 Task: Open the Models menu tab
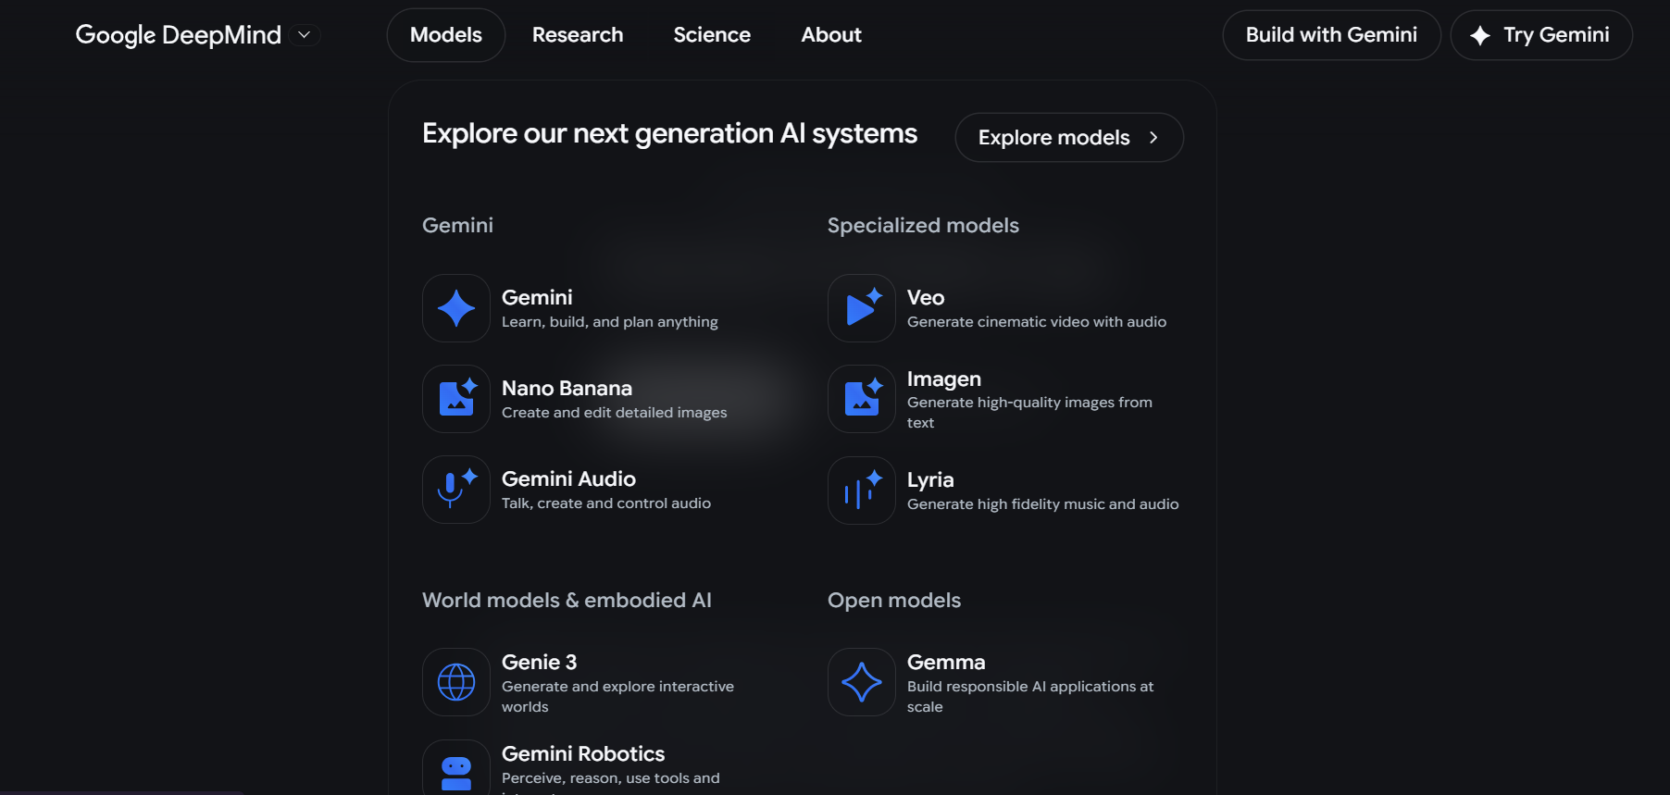coord(446,35)
